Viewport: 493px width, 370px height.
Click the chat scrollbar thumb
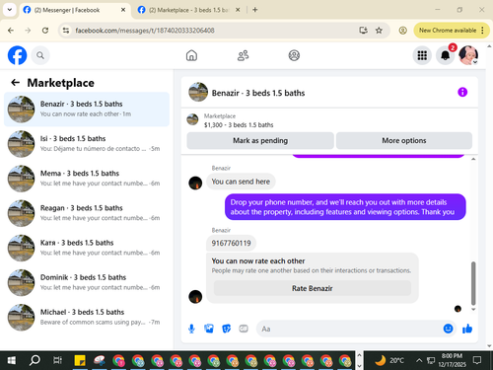pyautogui.click(x=473, y=283)
